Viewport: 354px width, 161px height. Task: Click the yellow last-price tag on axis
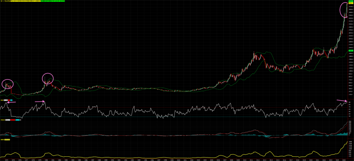click(351, 3)
